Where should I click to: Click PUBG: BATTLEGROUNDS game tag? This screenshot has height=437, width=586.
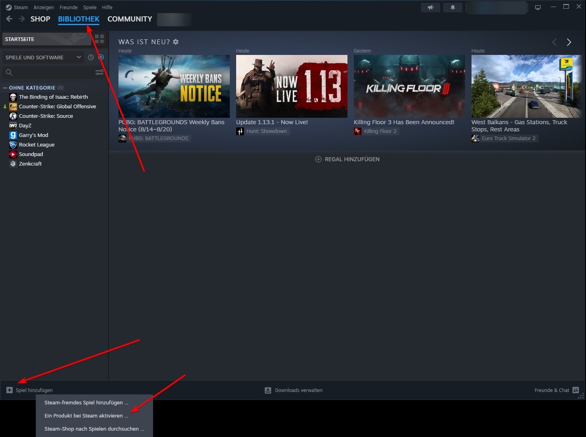point(155,139)
